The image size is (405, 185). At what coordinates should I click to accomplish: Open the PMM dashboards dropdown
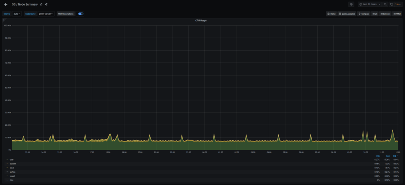(x=397, y=14)
